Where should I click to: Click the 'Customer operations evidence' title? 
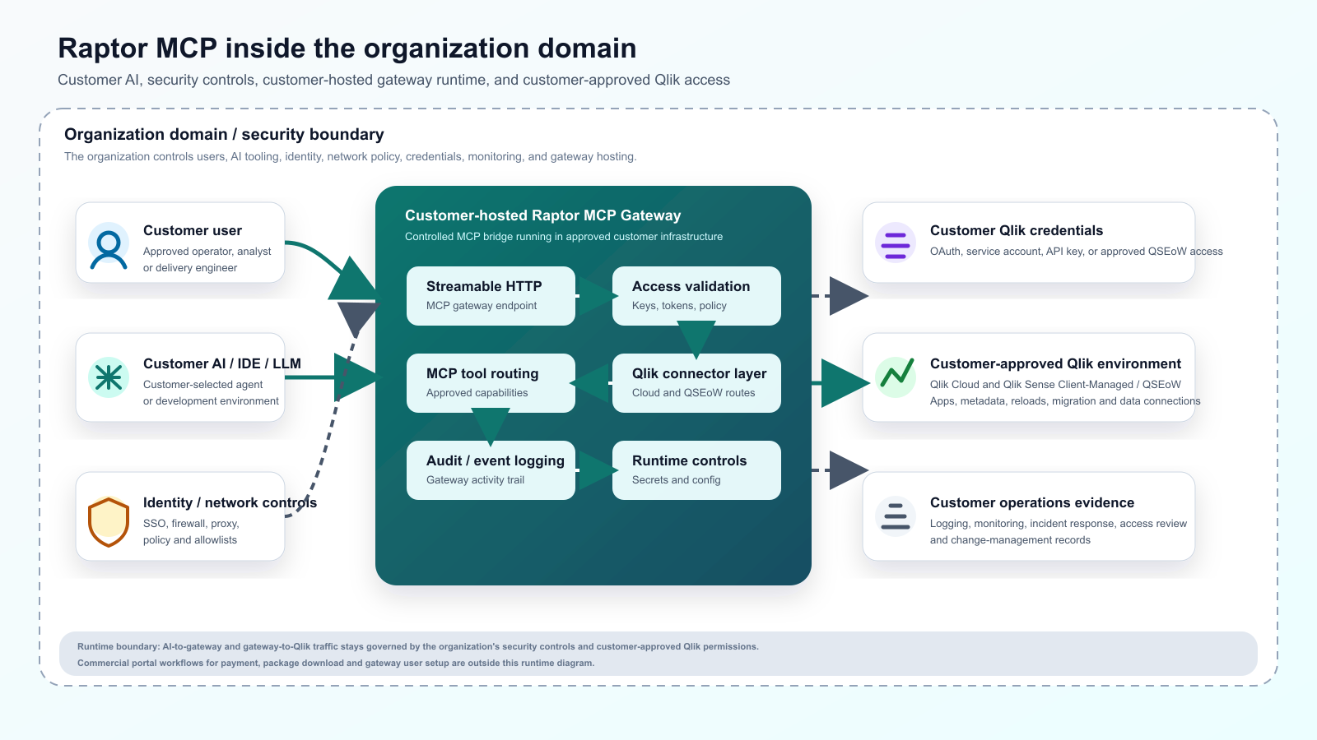pyautogui.click(x=1032, y=502)
